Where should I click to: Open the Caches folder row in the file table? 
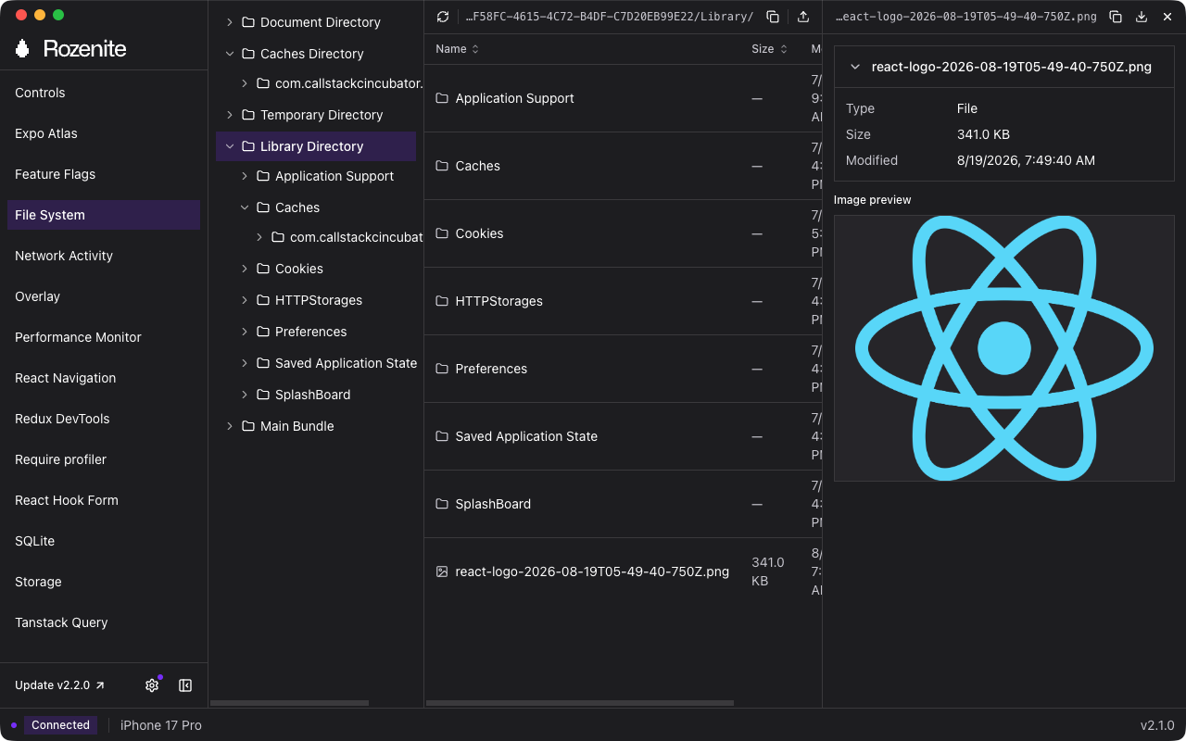[624, 166]
